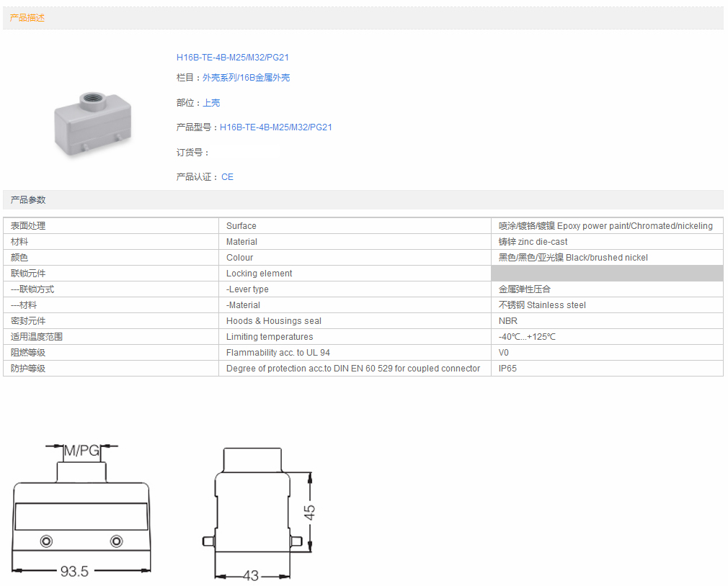Viewport: 728px width, 586px height.
Task: Click the left screw circle in front-view drawing
Action: pos(47,541)
